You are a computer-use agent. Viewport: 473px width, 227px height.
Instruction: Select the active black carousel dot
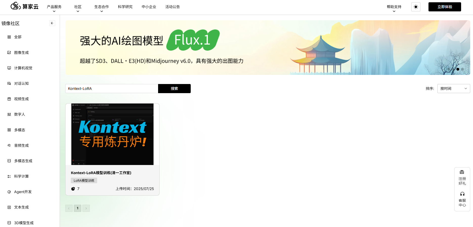[458, 69]
